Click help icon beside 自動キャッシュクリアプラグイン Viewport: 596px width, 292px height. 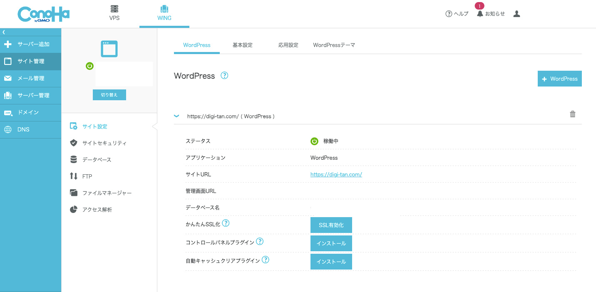pyautogui.click(x=265, y=260)
